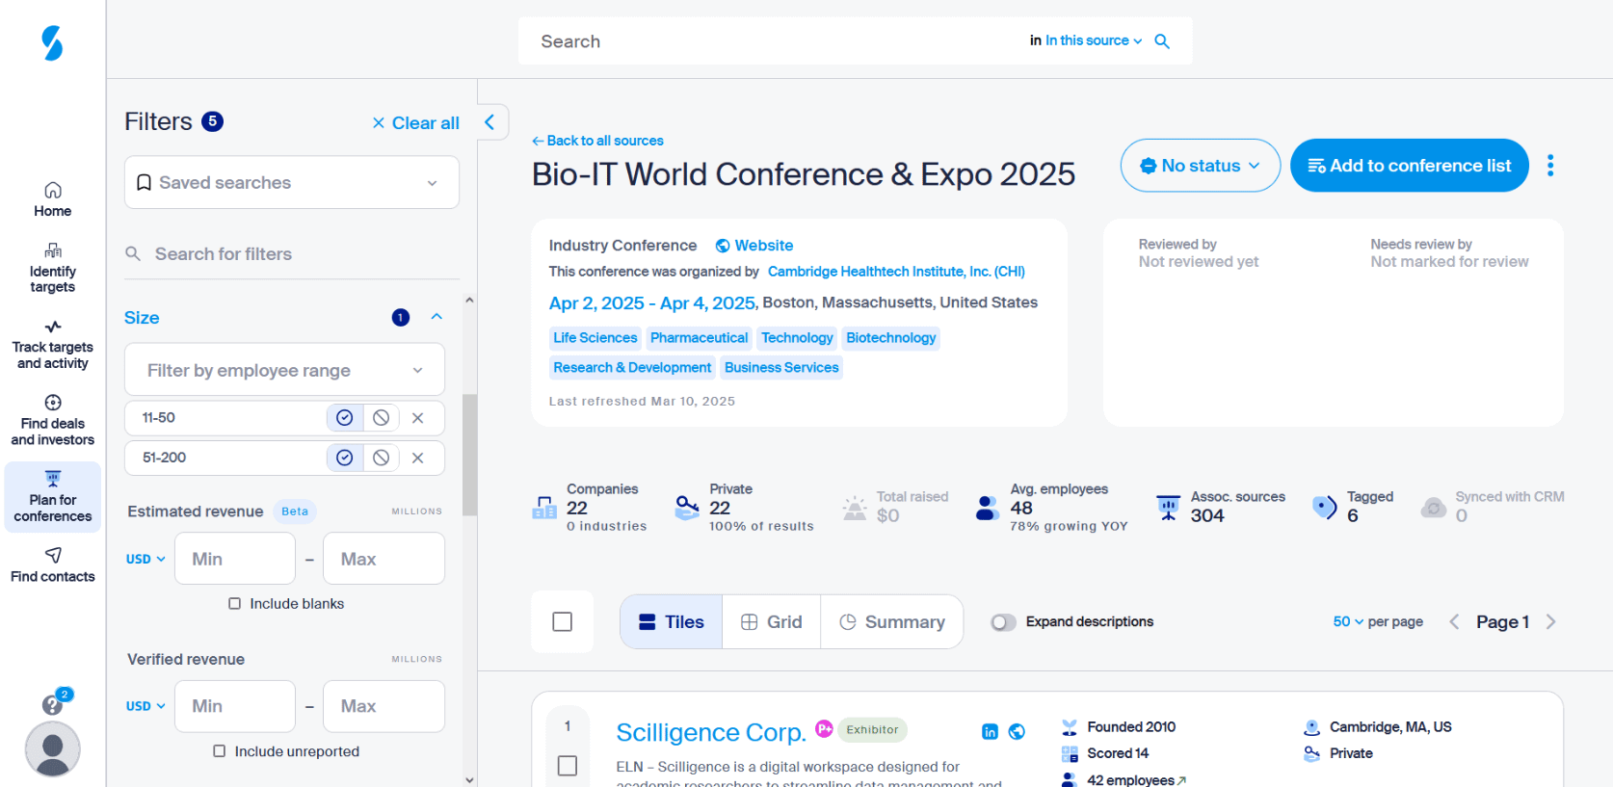Open Track targets and activity
The image size is (1613, 787).
[x=52, y=345]
